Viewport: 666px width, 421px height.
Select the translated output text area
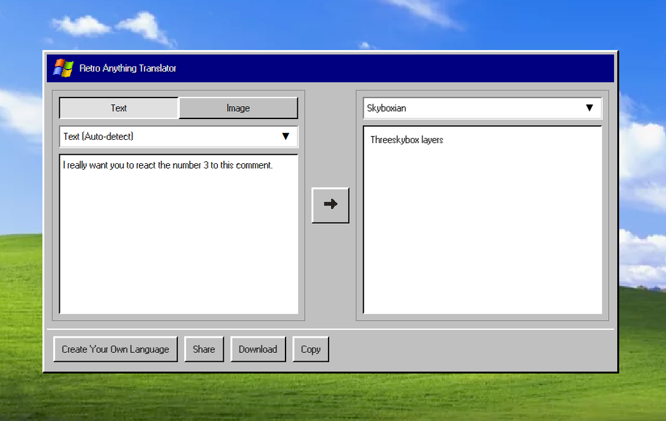[483, 221]
